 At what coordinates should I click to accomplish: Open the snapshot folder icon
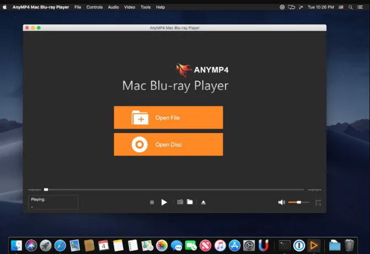(190, 202)
